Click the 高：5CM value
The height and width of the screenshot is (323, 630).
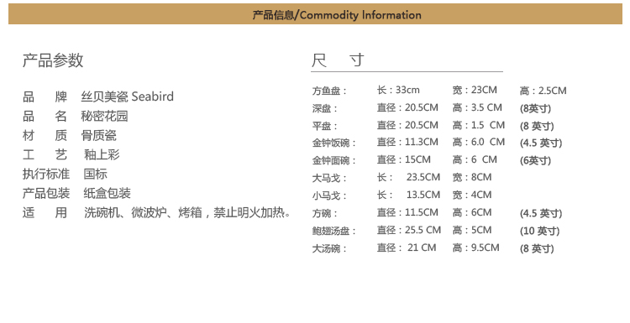click(x=472, y=231)
